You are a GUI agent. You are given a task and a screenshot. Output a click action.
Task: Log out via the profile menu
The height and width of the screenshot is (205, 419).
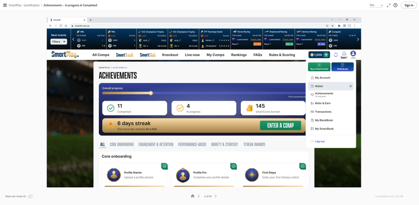point(318,141)
